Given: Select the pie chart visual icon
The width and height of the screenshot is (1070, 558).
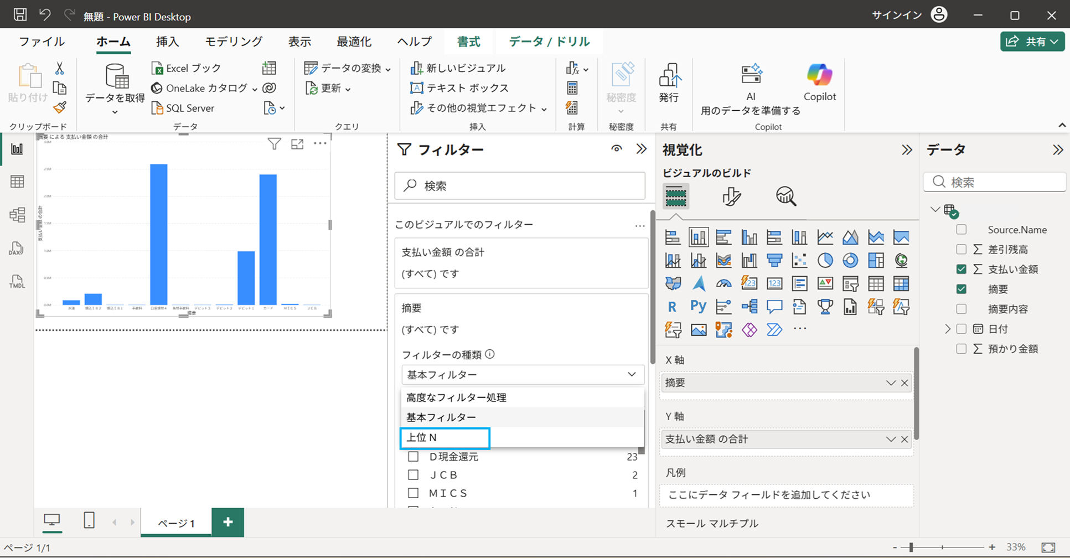Looking at the screenshot, I should point(825,260).
